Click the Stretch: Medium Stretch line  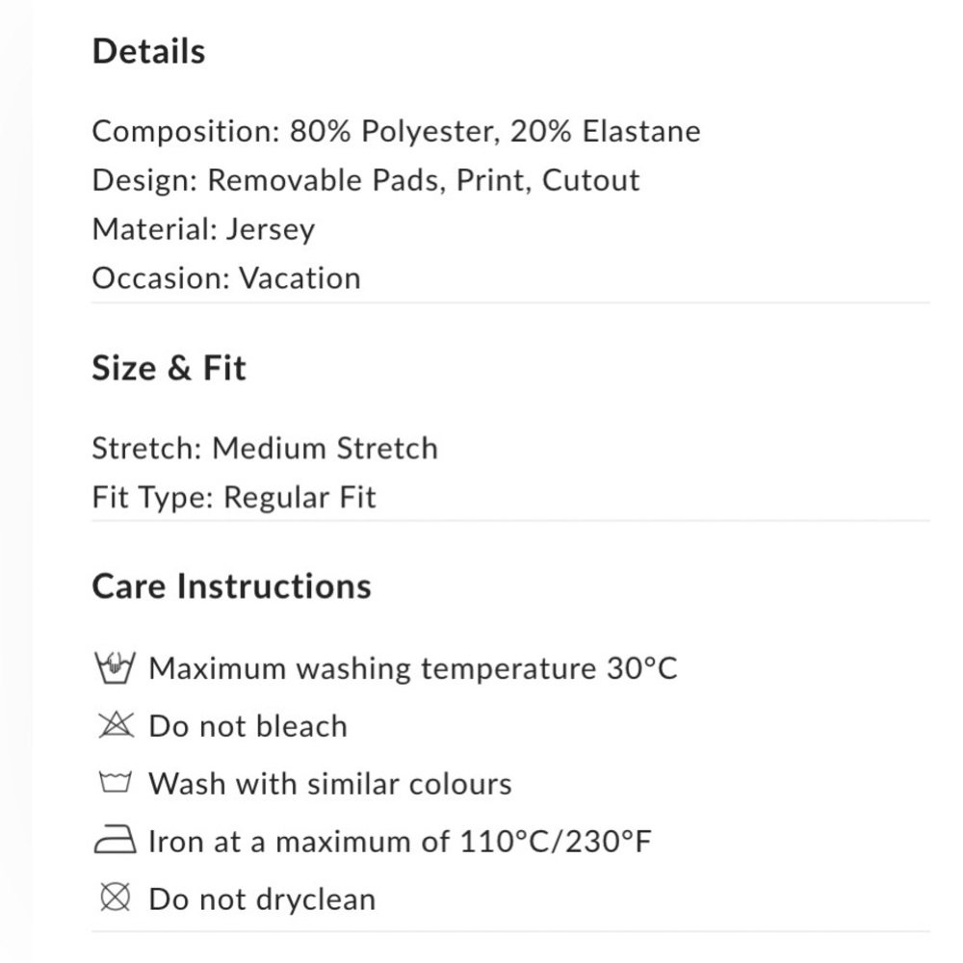coord(265,448)
